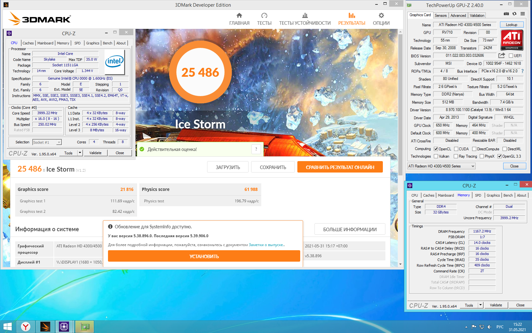Screen dimensions: 532x333
Task: Toggle the Vulkan checkbox
Action: 436,156
